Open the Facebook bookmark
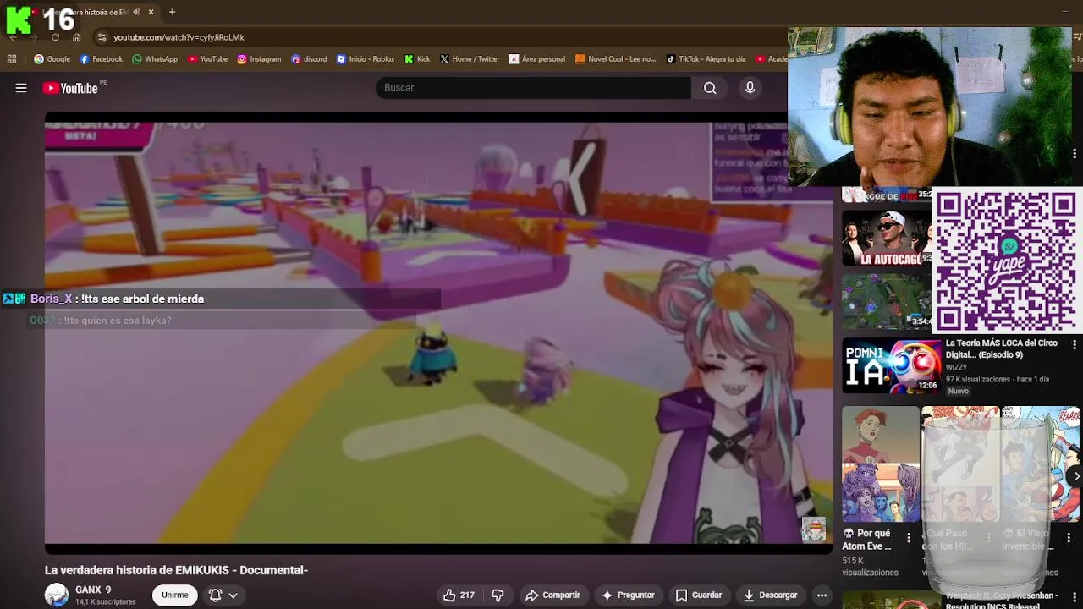 (x=101, y=59)
